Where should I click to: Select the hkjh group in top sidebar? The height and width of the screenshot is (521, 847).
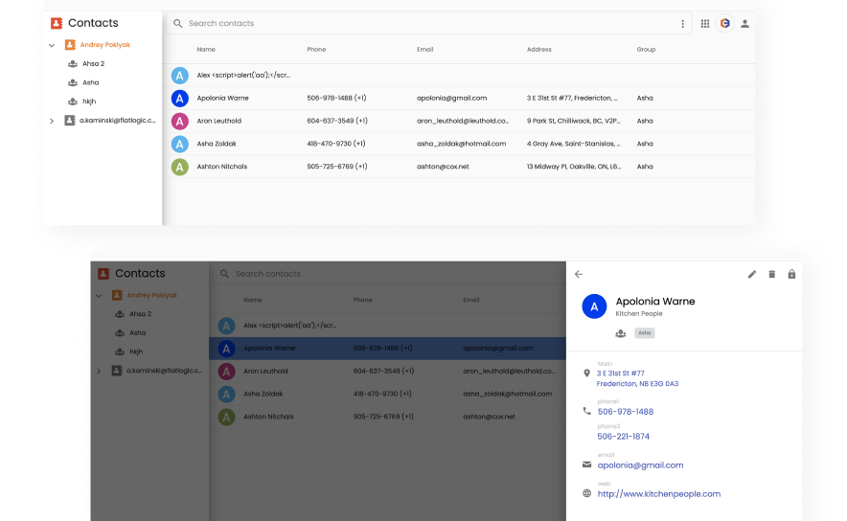[89, 102]
